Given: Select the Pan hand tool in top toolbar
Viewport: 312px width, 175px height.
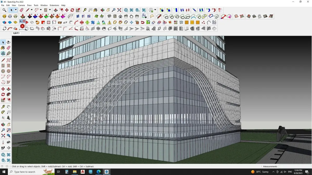Looking at the screenshot, I should tap(108, 10).
